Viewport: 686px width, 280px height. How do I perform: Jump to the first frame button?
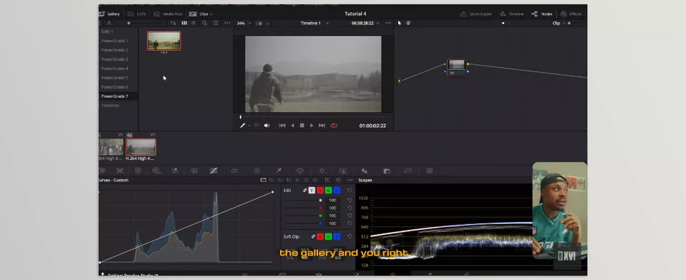[282, 126]
